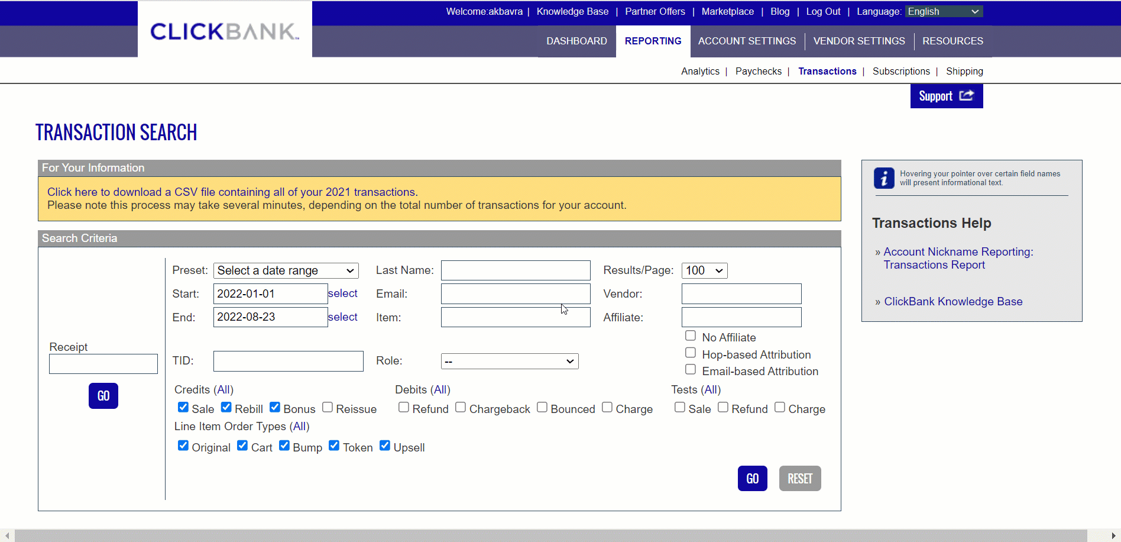The width and height of the screenshot is (1121, 542).
Task: Open the Preset date range dropdown
Action: click(286, 270)
